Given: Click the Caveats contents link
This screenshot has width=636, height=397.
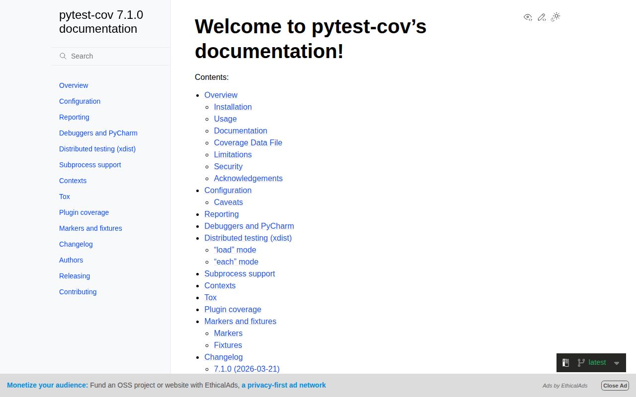Looking at the screenshot, I should click(228, 202).
